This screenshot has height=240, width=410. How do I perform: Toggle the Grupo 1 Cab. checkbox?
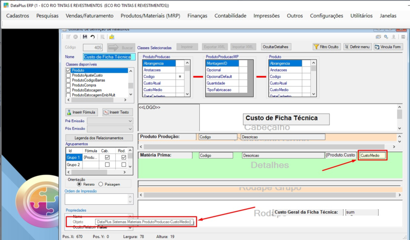tap(107, 158)
